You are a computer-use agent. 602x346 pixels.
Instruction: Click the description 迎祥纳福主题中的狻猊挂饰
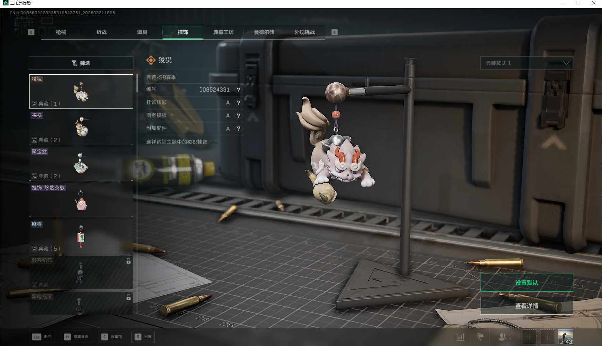(177, 142)
